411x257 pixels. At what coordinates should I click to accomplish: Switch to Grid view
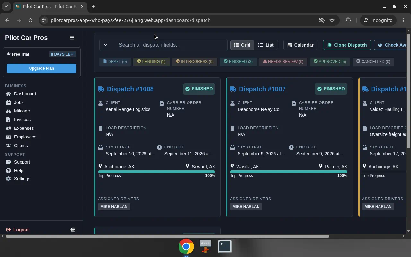[242, 45]
